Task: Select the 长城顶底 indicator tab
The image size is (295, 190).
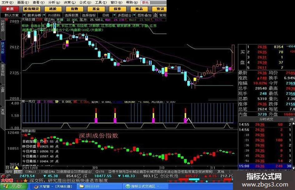Action: pos(153,172)
